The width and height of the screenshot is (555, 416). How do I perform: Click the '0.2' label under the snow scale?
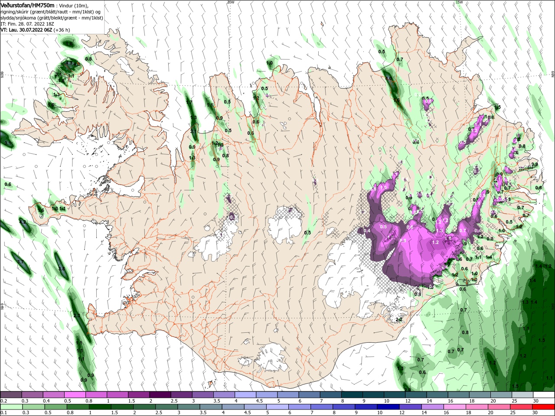3,401
